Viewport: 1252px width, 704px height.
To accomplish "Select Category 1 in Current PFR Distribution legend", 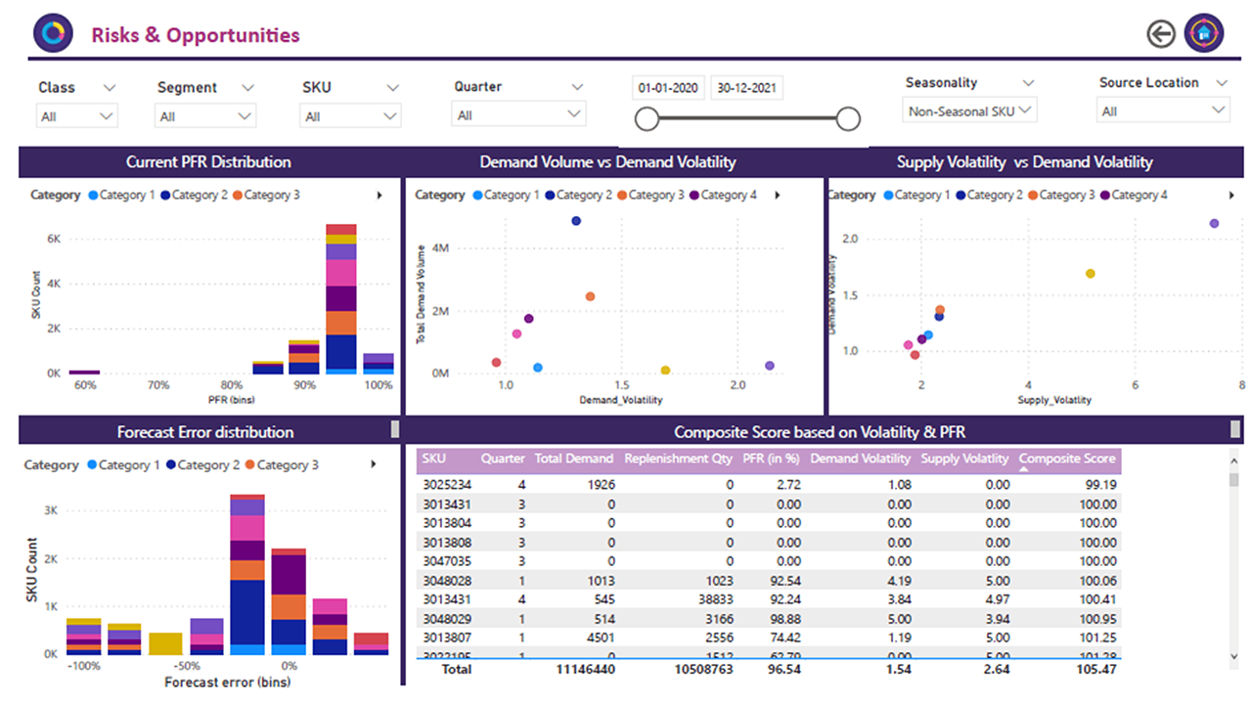I will (119, 196).
